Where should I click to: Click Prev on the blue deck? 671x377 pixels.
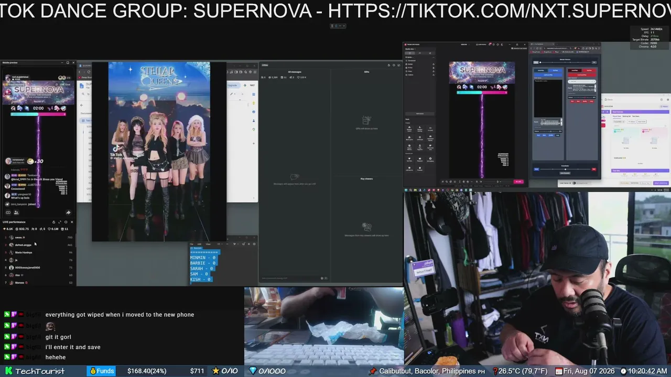pos(539,135)
